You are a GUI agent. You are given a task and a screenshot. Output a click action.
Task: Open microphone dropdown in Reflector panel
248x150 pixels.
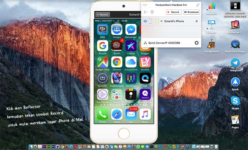click(x=146, y=12)
